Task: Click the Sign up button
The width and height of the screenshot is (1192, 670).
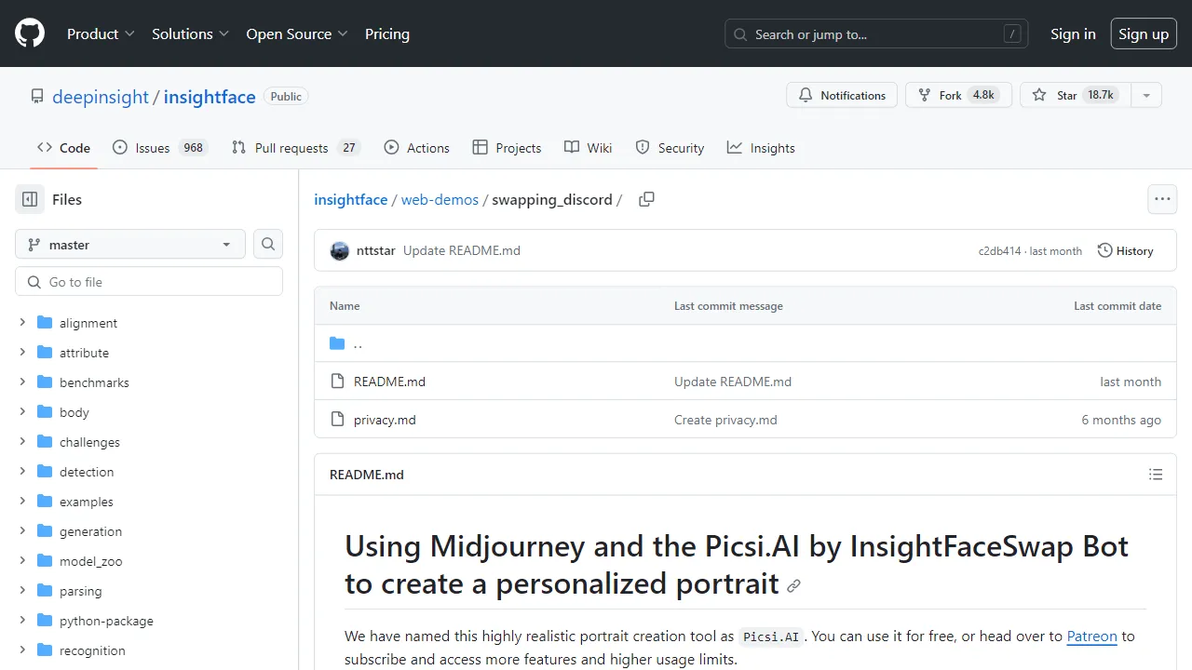Action: [1144, 33]
